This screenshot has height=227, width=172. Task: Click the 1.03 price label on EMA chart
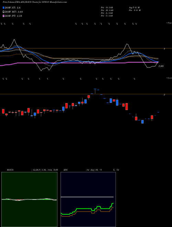tap(161, 66)
